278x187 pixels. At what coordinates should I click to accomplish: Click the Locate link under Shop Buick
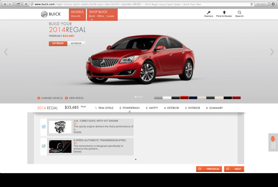110,16
